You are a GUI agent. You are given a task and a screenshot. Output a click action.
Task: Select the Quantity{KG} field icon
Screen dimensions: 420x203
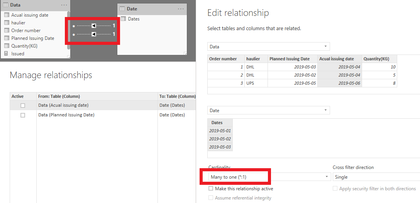click(7, 46)
